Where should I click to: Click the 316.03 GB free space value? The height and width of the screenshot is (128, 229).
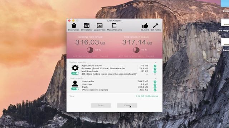click(90, 42)
